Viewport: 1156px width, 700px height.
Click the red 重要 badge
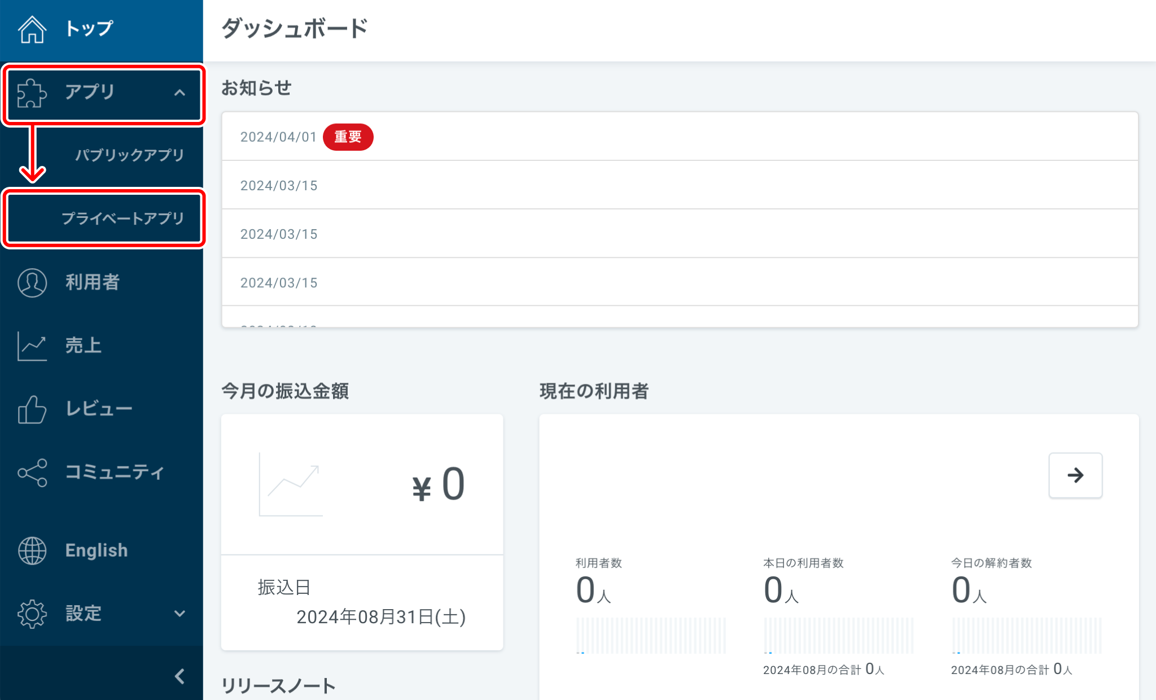click(348, 137)
